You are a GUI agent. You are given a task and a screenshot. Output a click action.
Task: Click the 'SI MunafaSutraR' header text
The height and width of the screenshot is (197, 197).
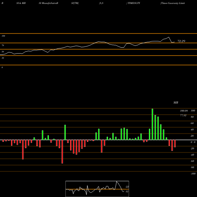[x=48, y=3]
